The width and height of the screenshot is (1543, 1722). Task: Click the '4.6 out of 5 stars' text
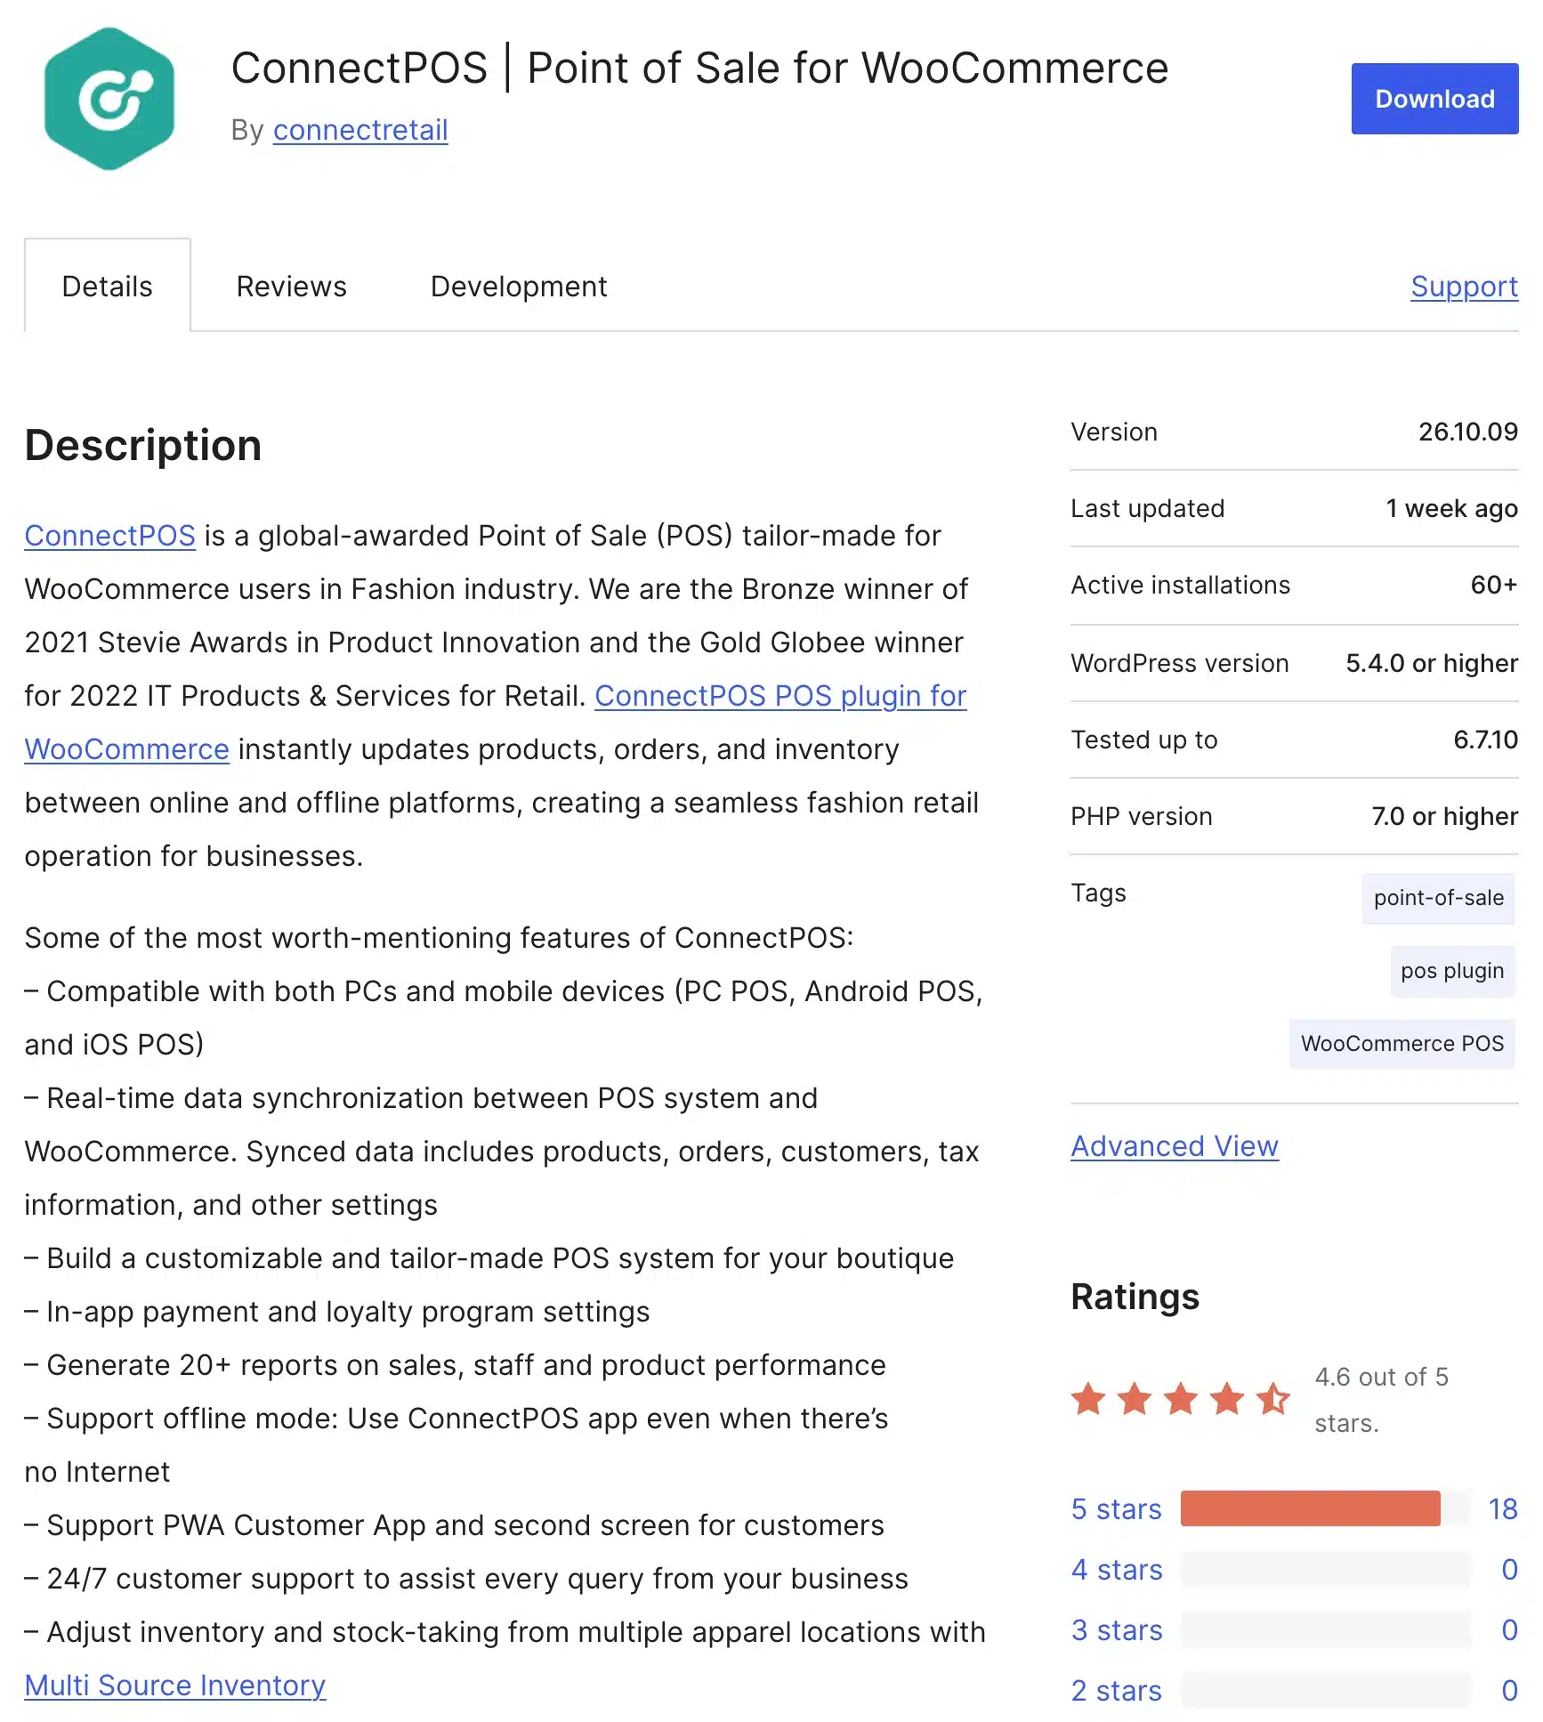pos(1382,1400)
